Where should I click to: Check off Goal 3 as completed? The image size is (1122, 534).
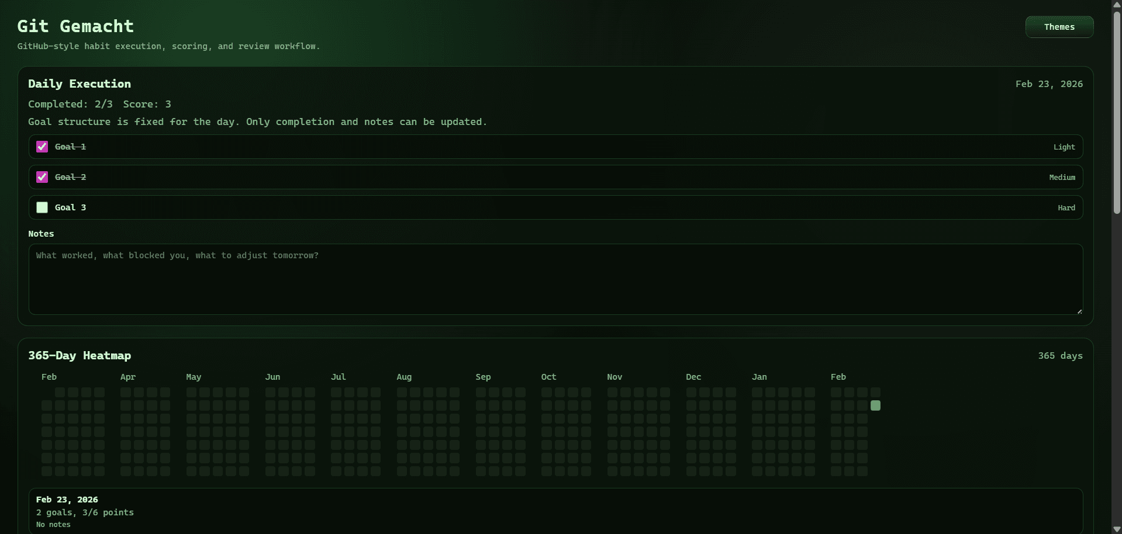pos(42,207)
